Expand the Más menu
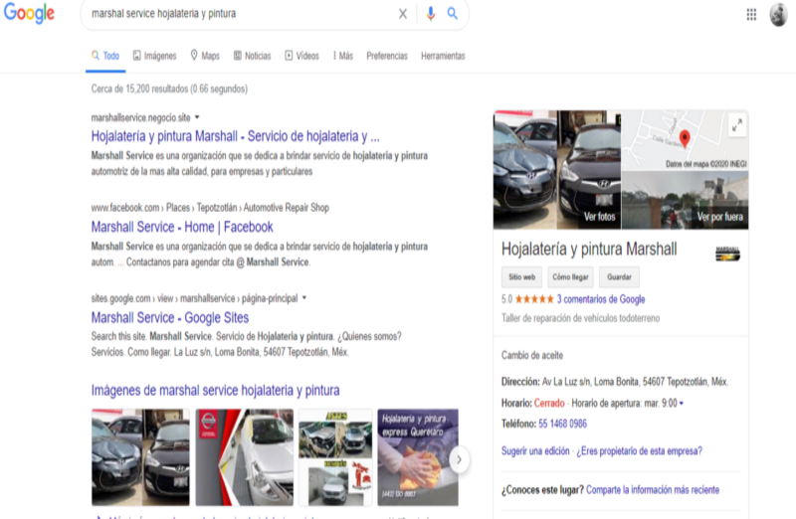 pos(342,56)
